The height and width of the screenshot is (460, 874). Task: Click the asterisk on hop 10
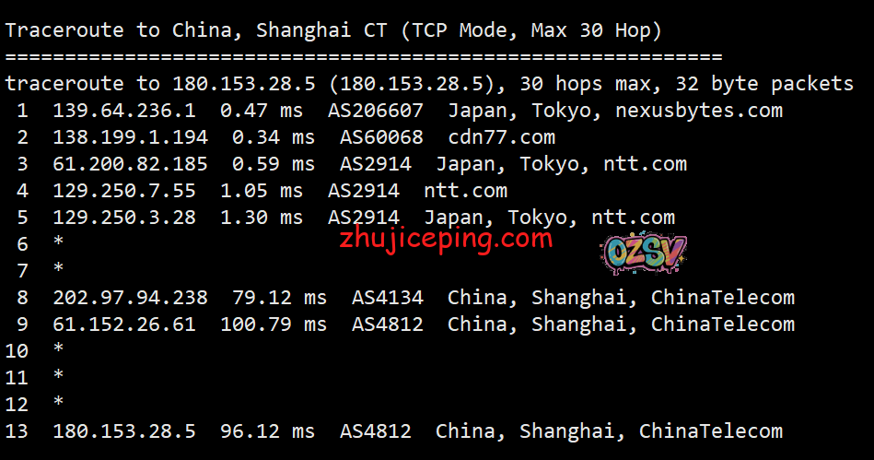(59, 351)
